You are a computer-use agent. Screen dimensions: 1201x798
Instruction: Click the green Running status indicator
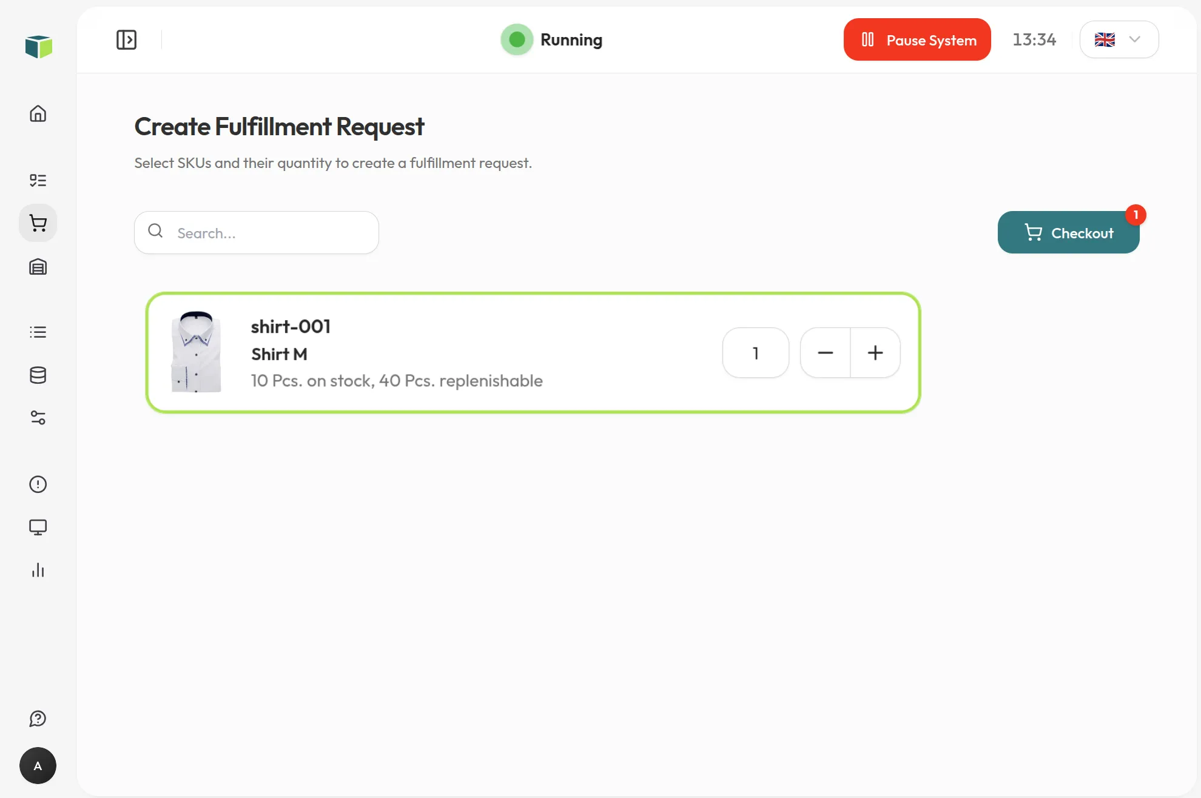(517, 40)
